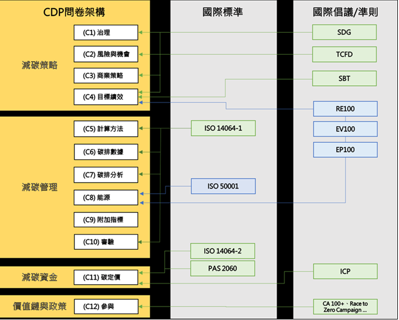Click the (C5) 計算方法 box

coord(106,129)
